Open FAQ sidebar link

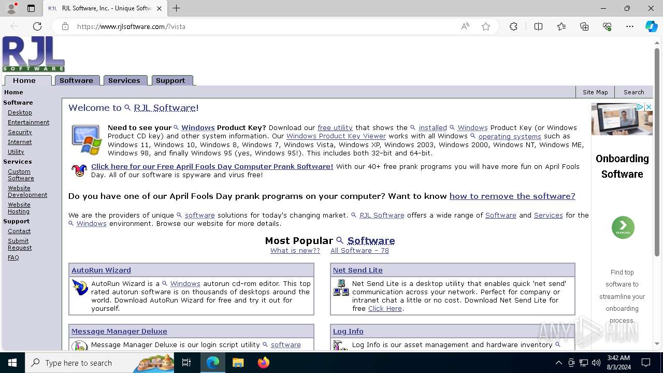[13, 257]
